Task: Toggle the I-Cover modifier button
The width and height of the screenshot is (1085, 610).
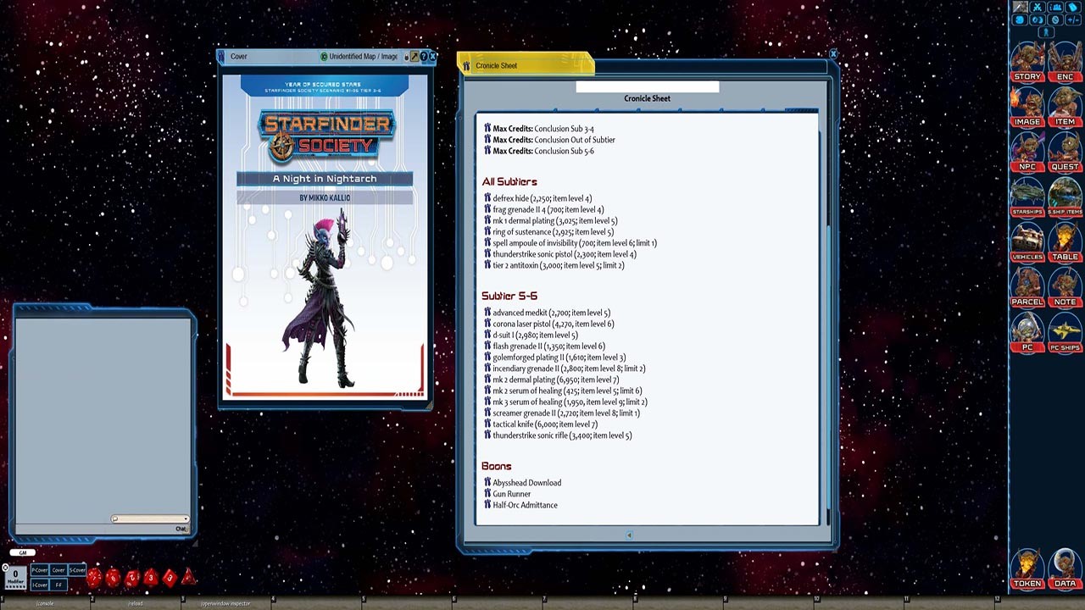Action: (x=39, y=585)
